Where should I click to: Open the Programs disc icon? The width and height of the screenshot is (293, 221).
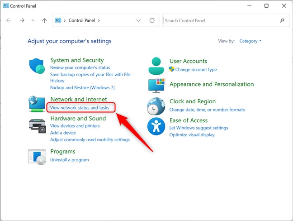click(x=37, y=157)
